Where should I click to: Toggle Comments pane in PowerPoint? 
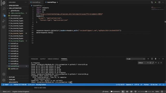click(x=115, y=91)
